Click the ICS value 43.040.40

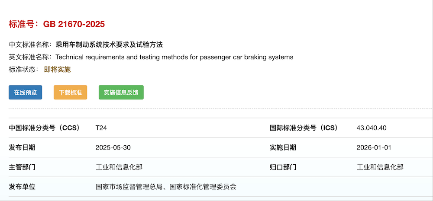click(372, 128)
